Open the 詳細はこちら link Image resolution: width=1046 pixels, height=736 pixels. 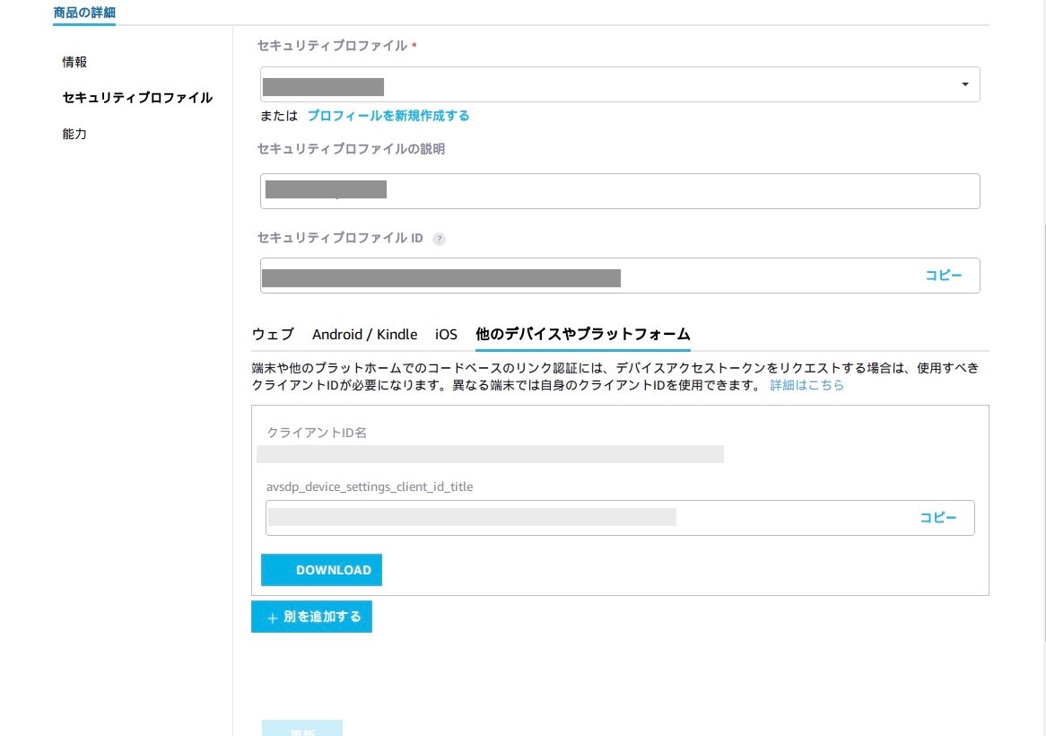coord(806,386)
